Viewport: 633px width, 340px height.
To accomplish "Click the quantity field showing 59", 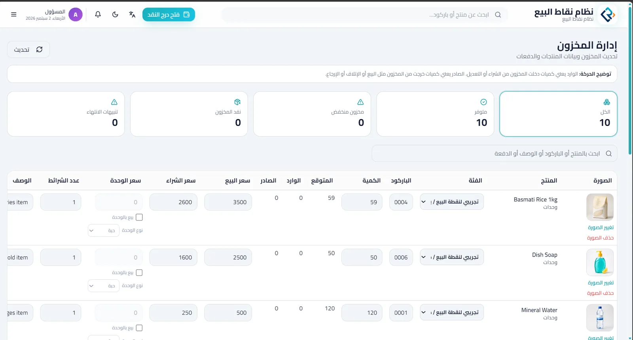I will [362, 202].
